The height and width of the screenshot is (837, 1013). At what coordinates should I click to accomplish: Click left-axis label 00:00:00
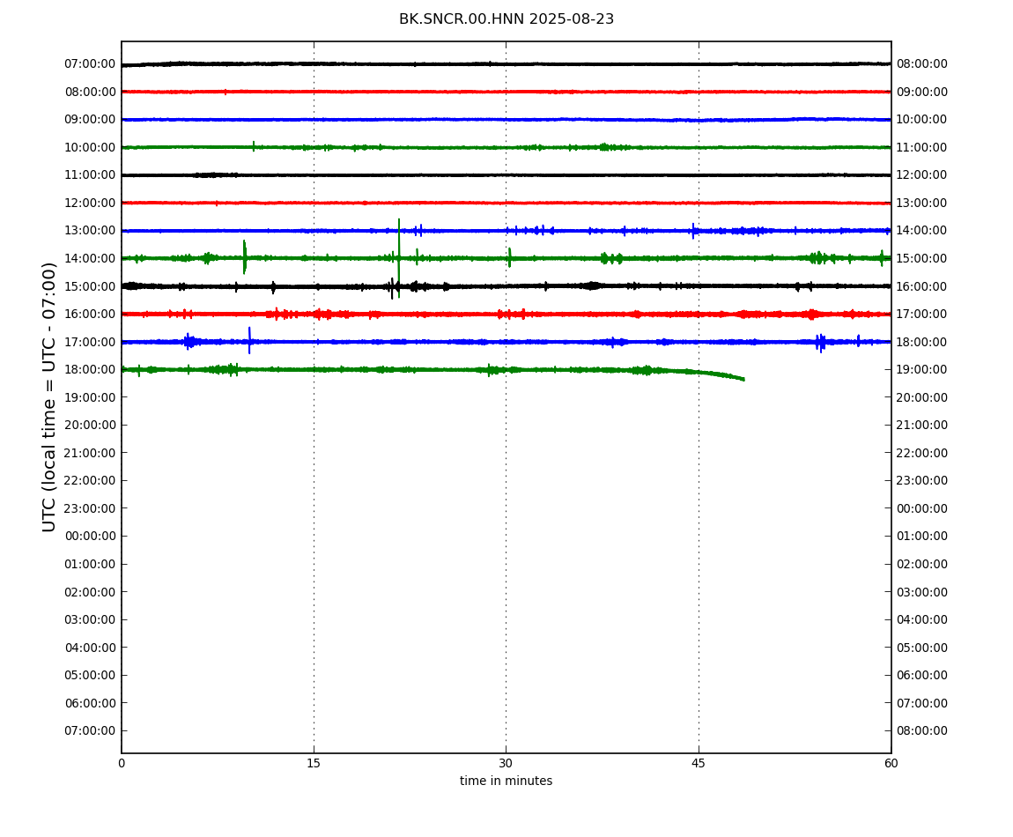[x=91, y=537]
